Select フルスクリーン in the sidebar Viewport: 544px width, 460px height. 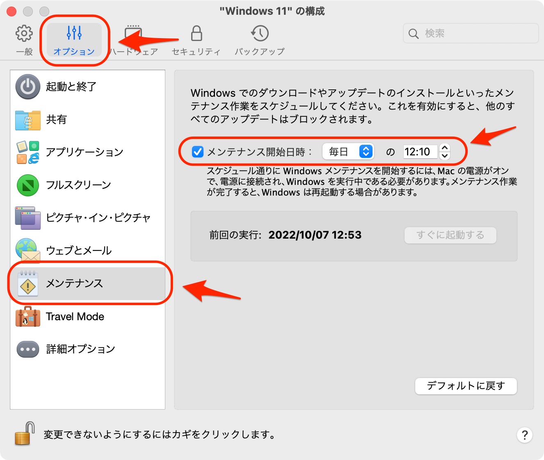[88, 185]
